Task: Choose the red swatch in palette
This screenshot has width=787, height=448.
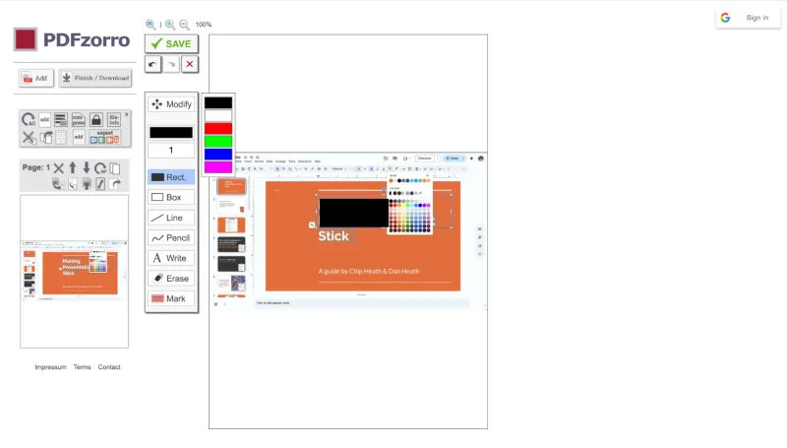Action: pyautogui.click(x=218, y=129)
